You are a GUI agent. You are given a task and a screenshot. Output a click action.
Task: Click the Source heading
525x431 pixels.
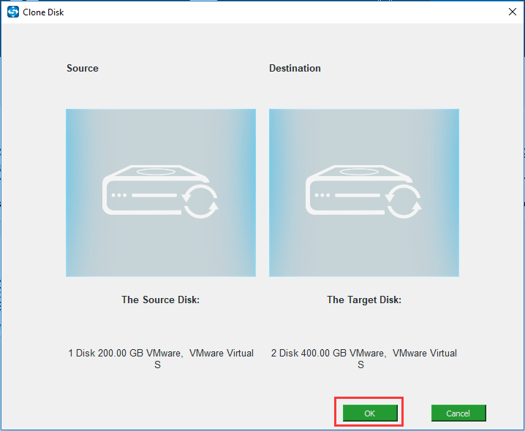(x=83, y=68)
